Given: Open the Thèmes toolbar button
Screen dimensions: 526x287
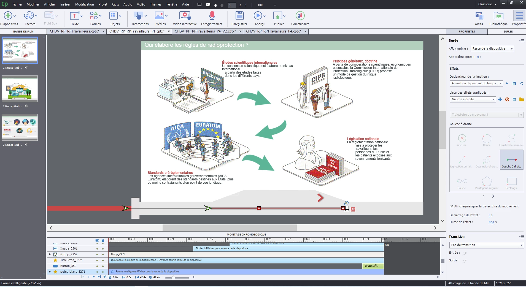Looking at the screenshot, I should 30,18.
